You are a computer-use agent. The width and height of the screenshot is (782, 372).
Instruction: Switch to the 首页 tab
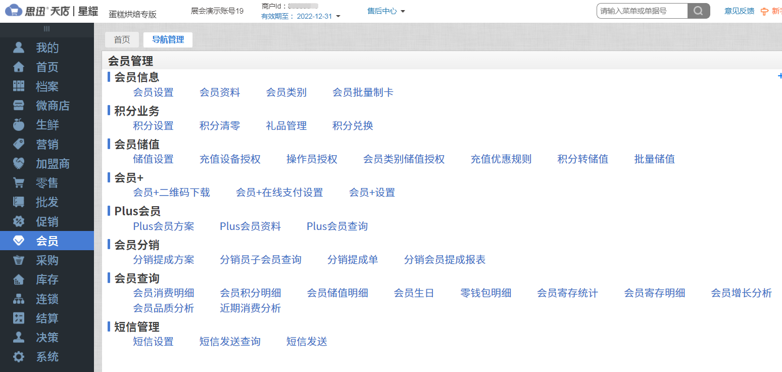click(x=122, y=39)
